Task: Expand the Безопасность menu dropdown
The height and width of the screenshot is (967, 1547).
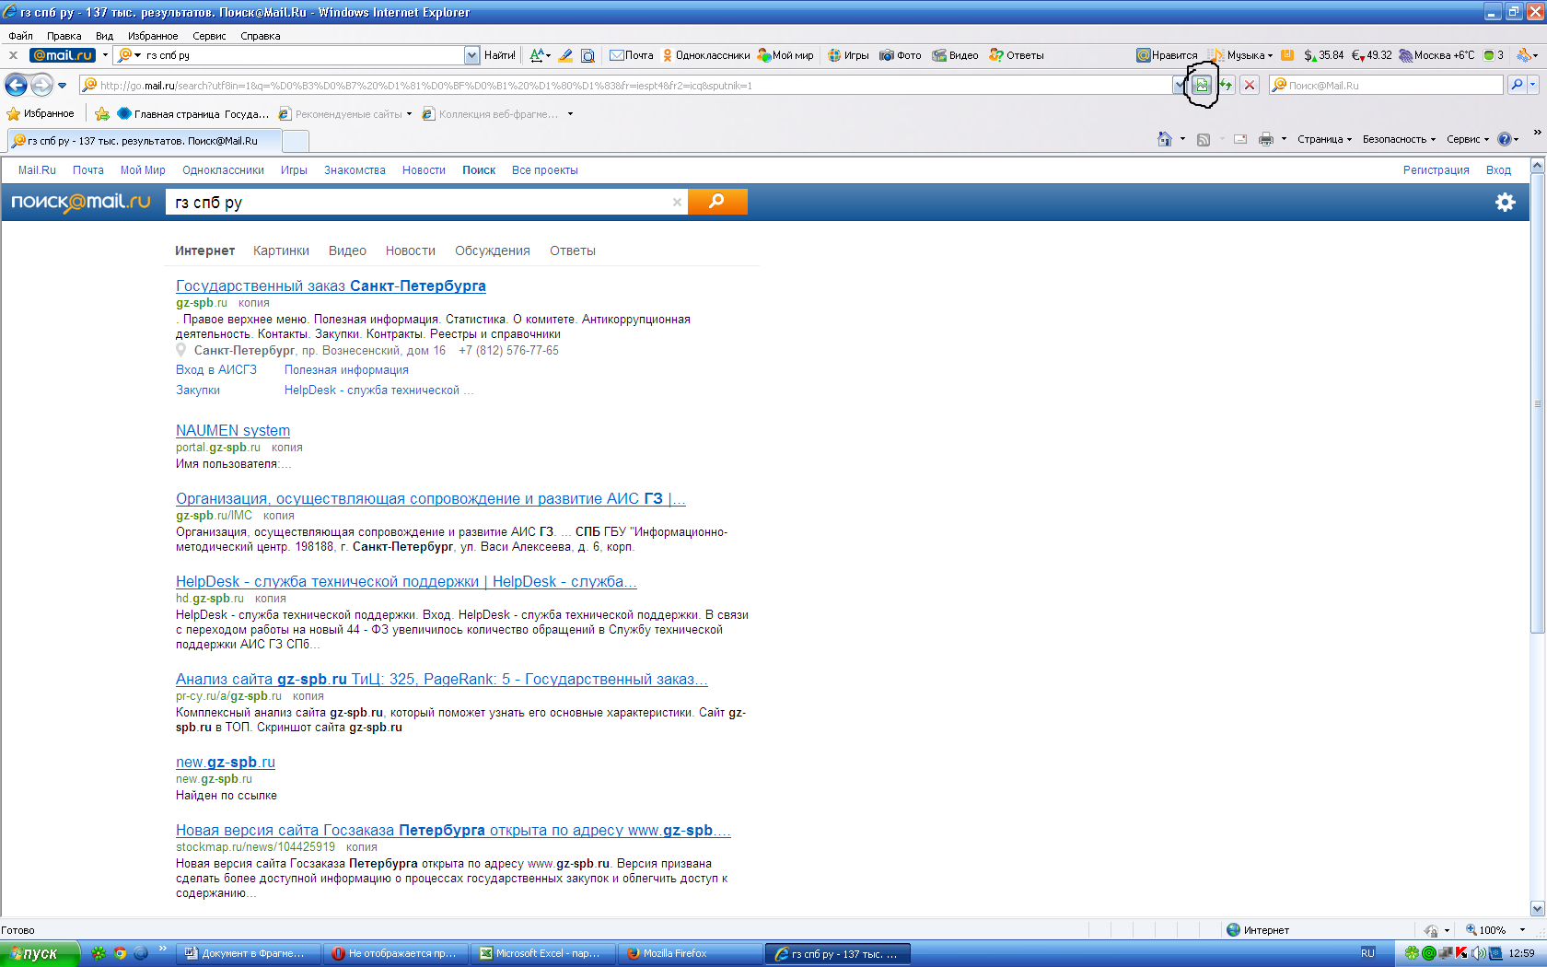Action: pos(1433,140)
